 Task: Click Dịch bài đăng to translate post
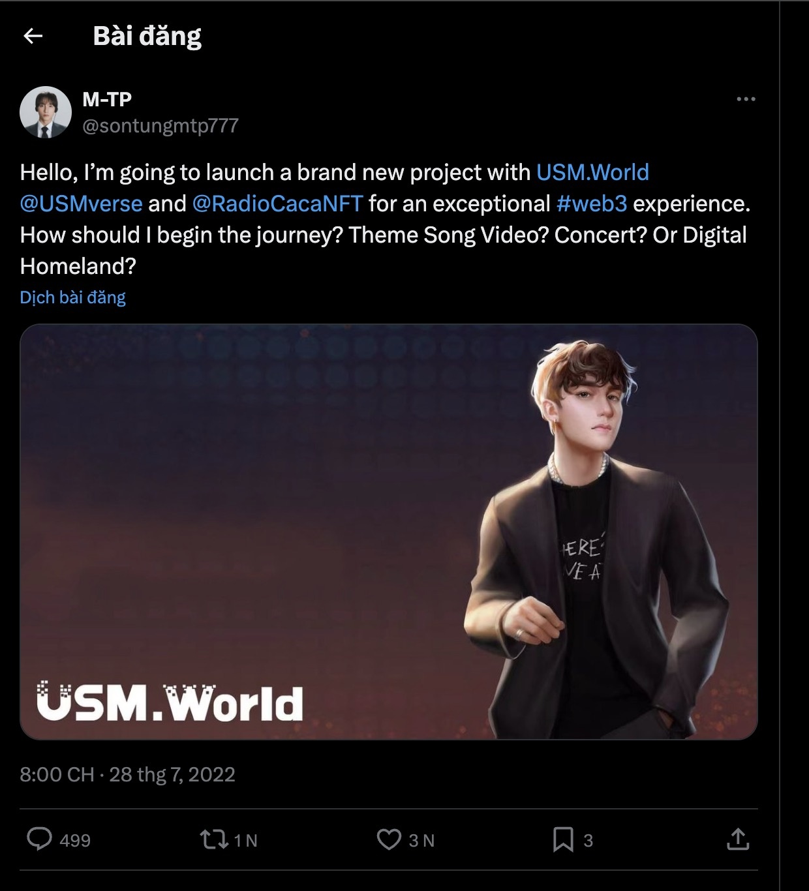coord(72,297)
